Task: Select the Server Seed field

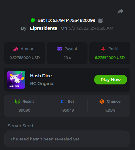Action: 67,139
